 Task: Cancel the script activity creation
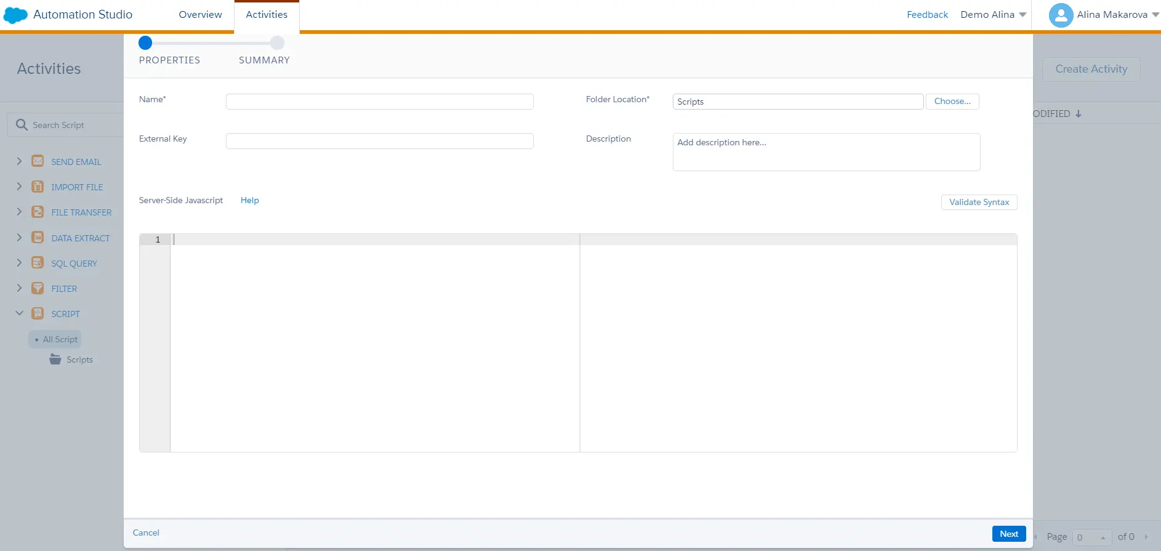pyautogui.click(x=146, y=533)
